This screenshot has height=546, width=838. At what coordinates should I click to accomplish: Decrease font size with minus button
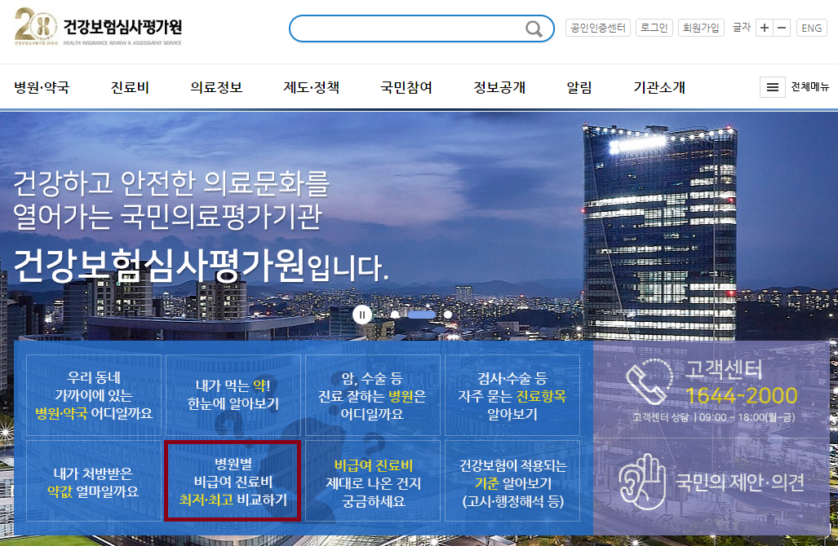pyautogui.click(x=782, y=28)
